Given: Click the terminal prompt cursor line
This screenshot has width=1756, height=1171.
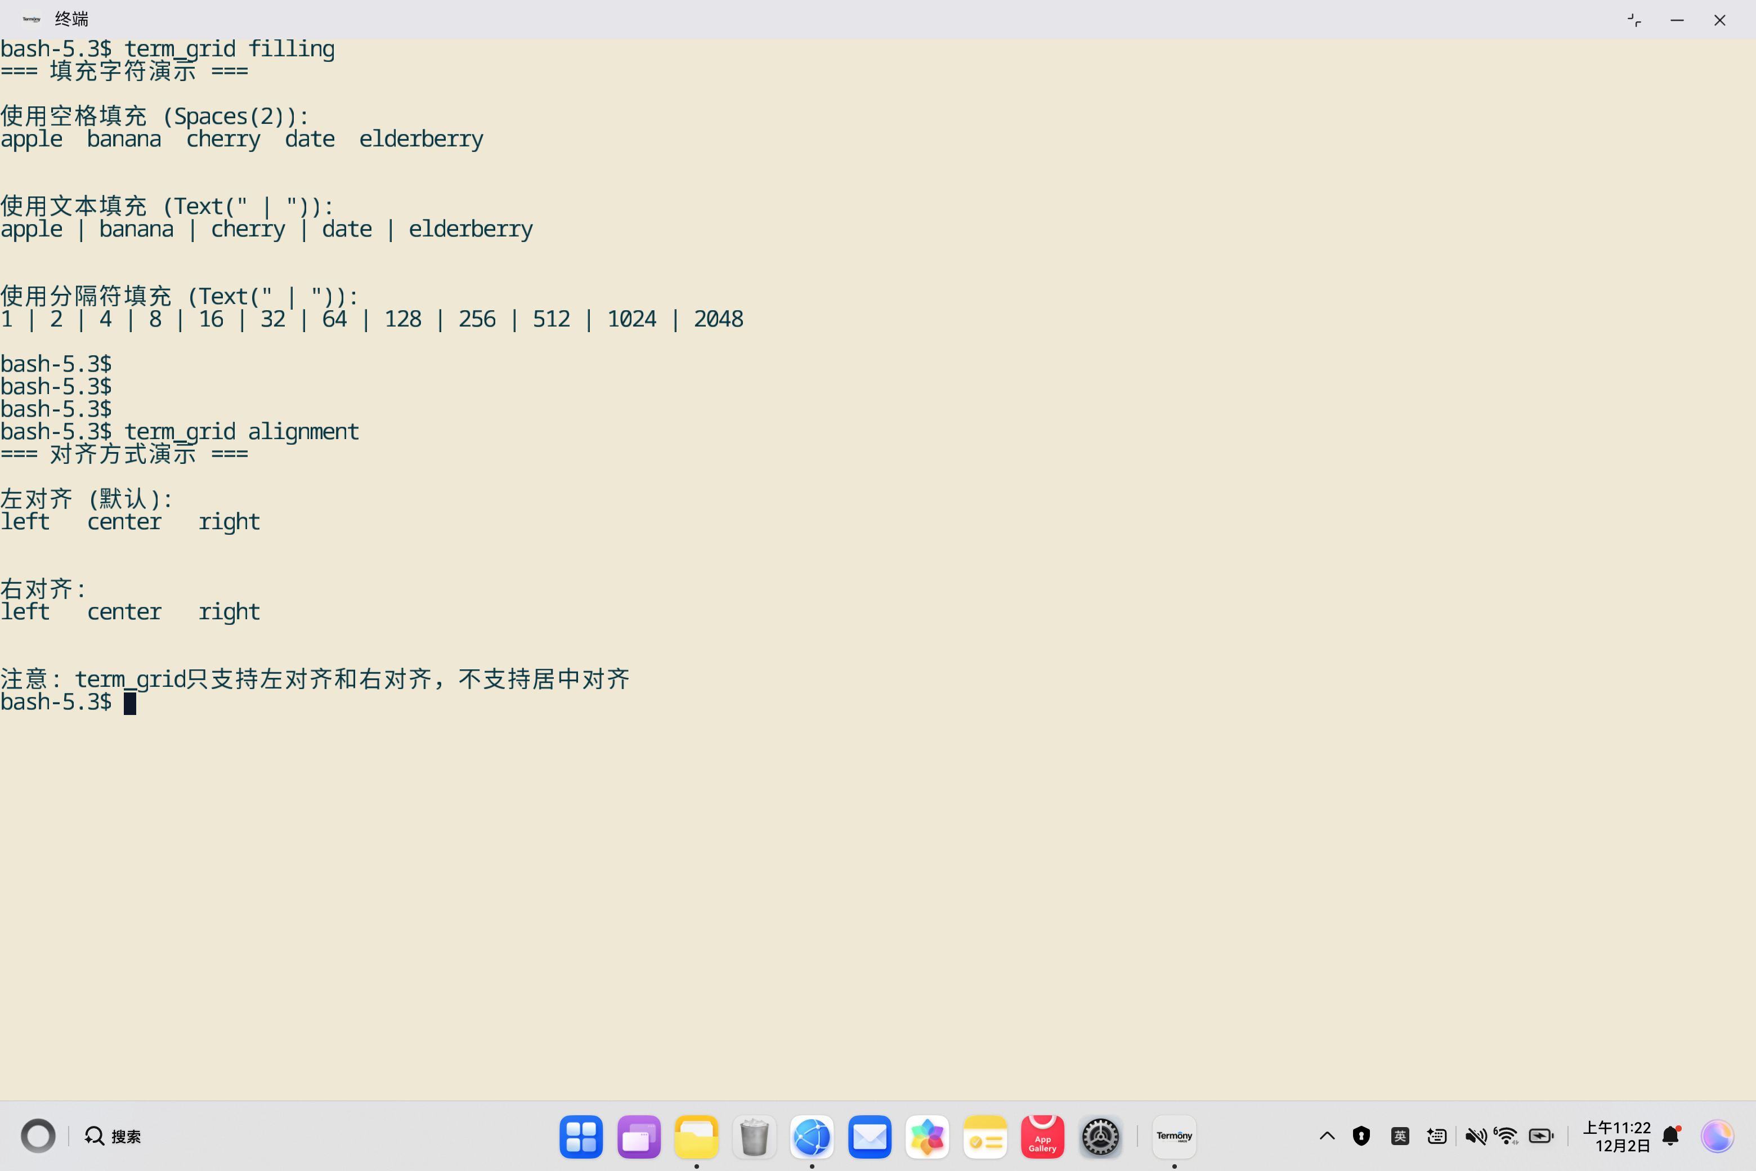Looking at the screenshot, I should [x=130, y=703].
